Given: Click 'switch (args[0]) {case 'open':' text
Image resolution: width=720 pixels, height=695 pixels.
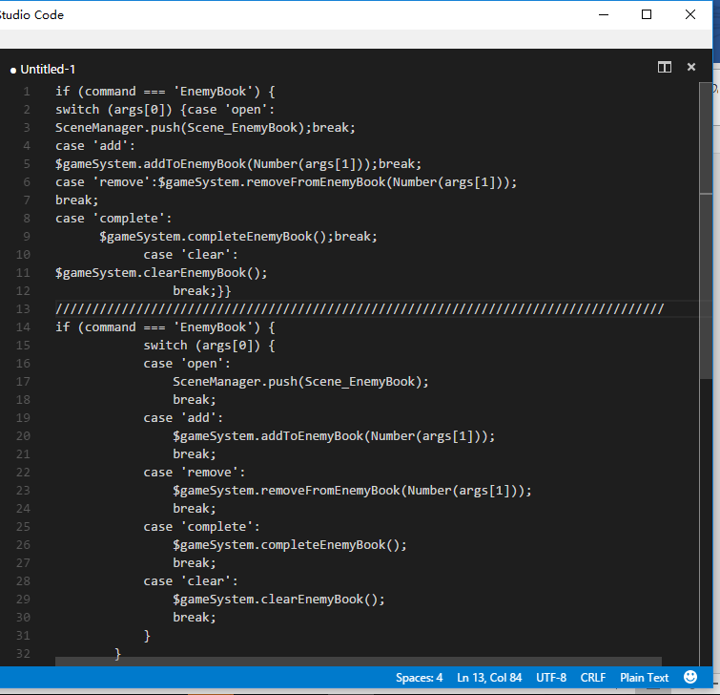Looking at the screenshot, I should (165, 110).
